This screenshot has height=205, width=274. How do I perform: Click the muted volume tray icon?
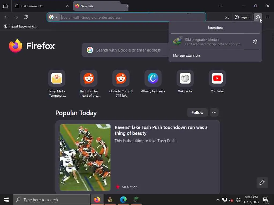pos(231,200)
